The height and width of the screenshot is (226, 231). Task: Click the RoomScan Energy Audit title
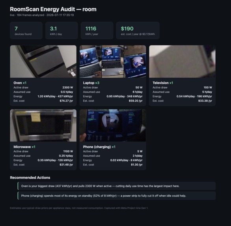(x=53, y=9)
